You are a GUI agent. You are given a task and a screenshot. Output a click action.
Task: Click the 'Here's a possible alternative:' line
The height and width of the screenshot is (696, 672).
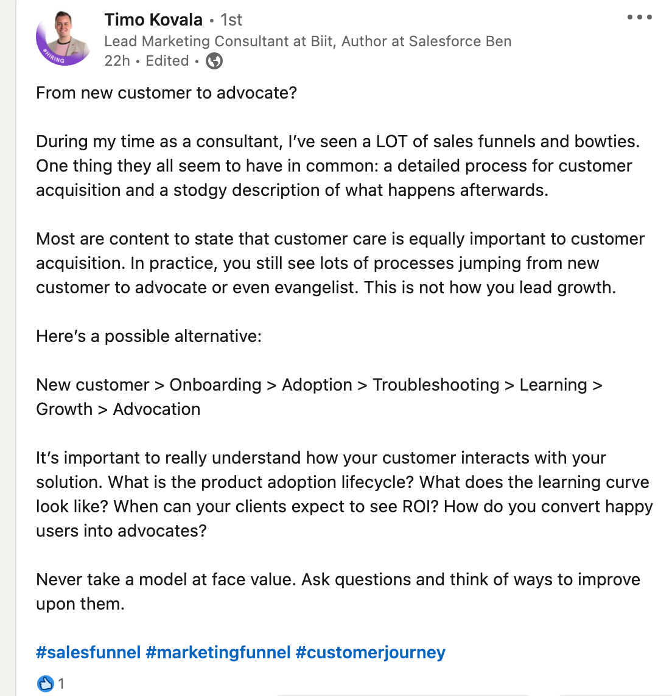click(x=149, y=336)
